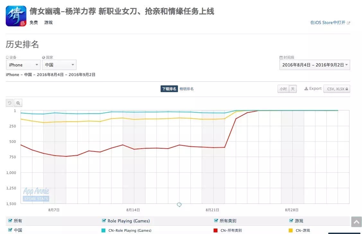Select the 小时 granularity button
Image resolution: width=362 pixels, height=234 pixels.
283,89
